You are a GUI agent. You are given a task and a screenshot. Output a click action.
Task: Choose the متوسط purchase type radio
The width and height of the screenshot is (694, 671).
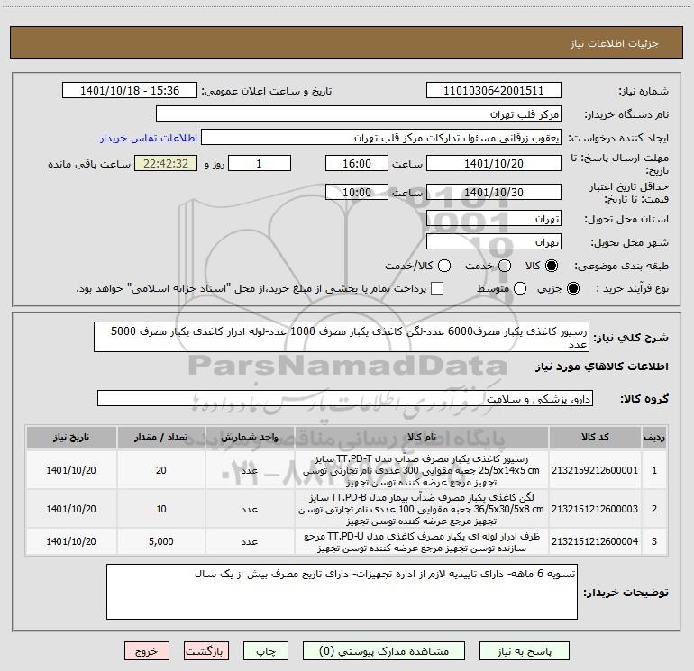pyautogui.click(x=520, y=288)
